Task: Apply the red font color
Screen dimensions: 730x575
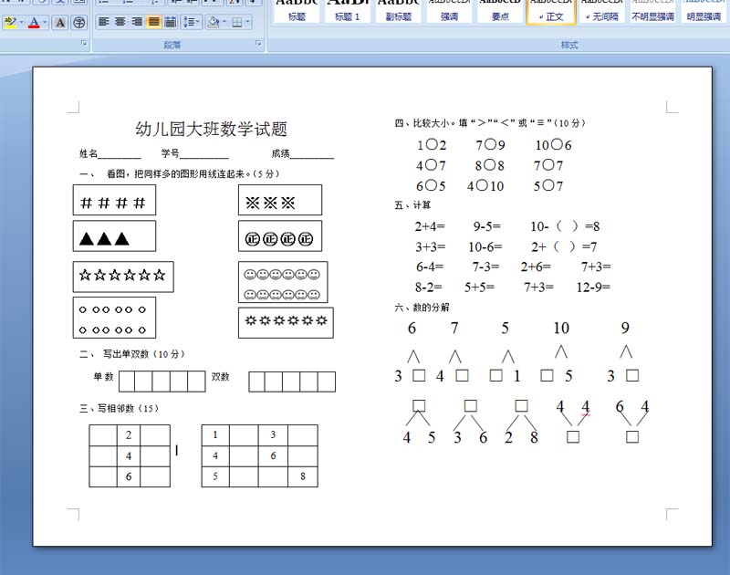Action: (34, 22)
